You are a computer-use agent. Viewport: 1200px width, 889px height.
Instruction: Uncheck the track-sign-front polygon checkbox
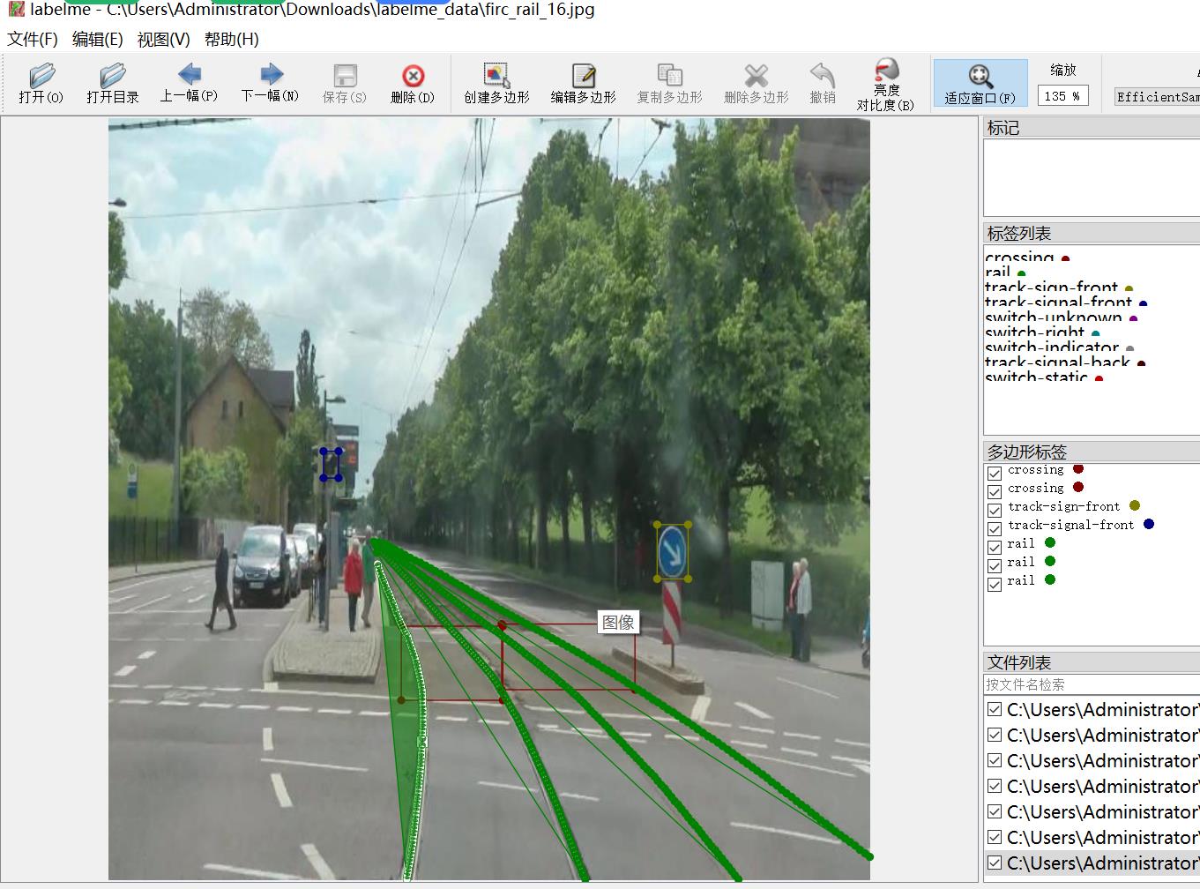tap(995, 510)
